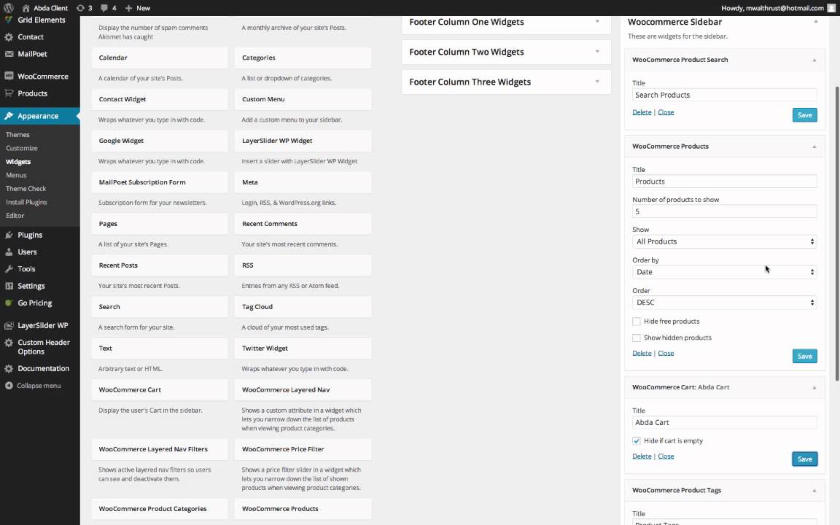The height and width of the screenshot is (525, 840).
Task: Uncheck Hide if cart is empty
Action: tap(637, 441)
